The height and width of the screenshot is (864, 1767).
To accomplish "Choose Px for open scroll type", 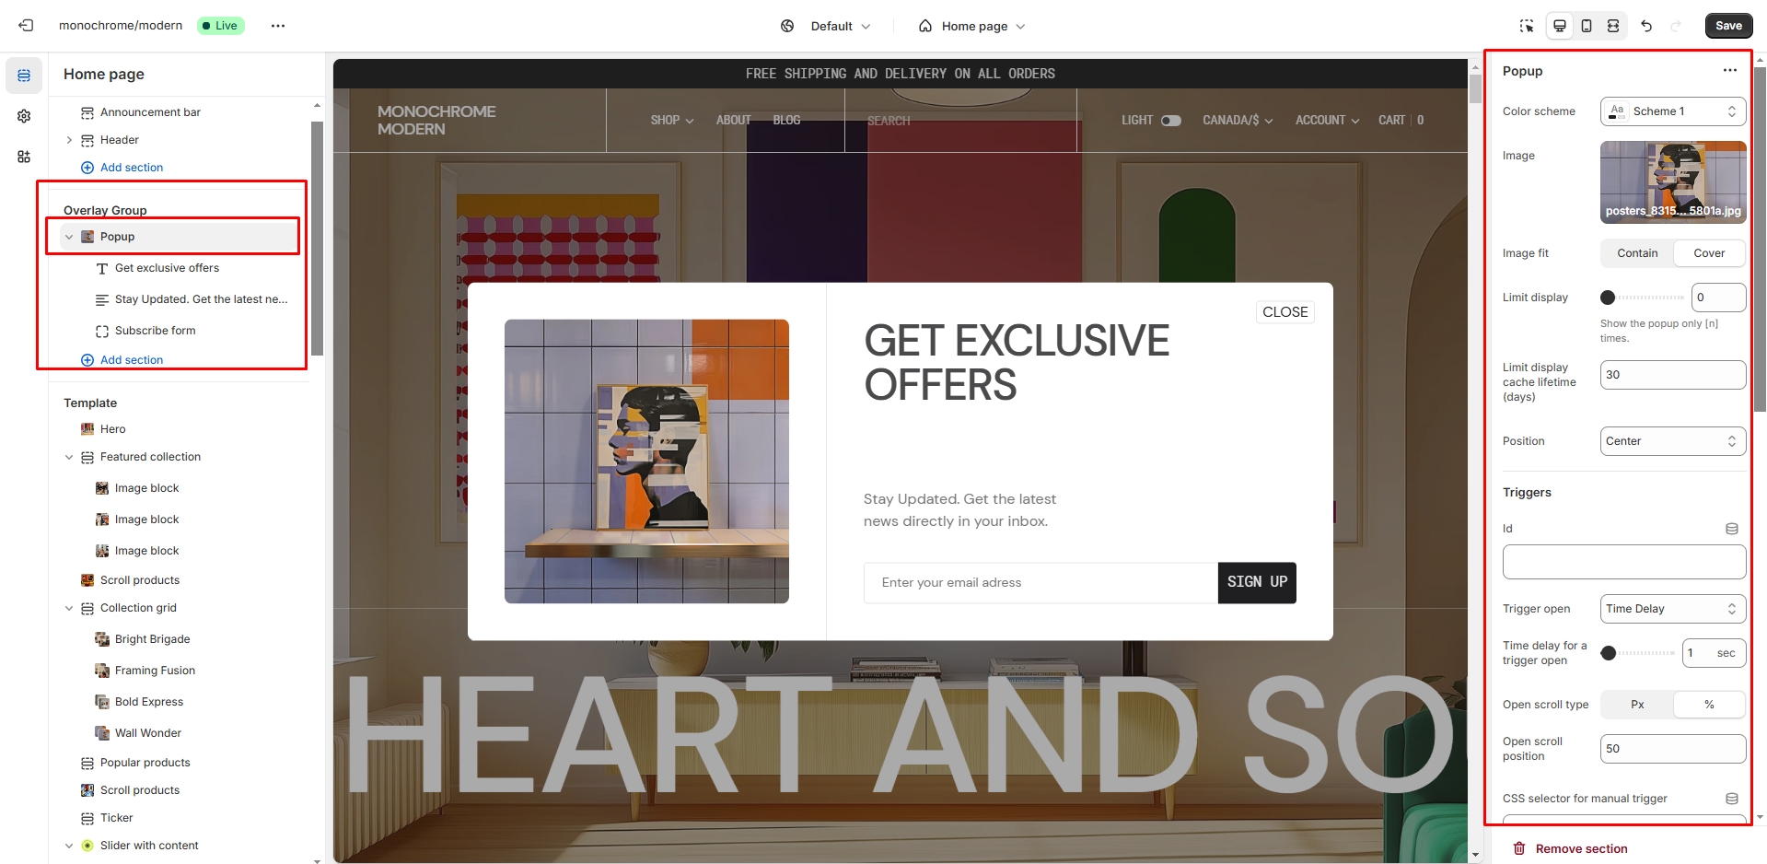I will 1637,705.
